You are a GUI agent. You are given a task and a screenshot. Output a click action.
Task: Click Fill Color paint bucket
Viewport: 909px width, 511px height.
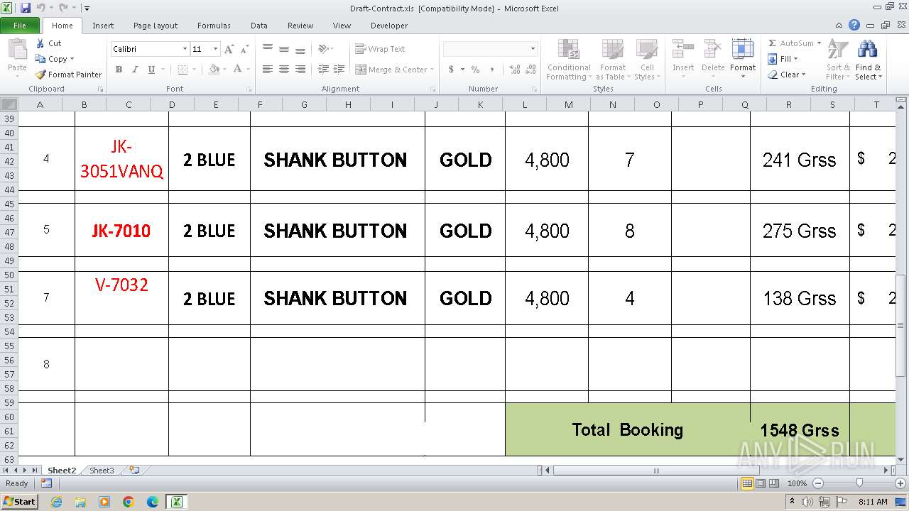pyautogui.click(x=214, y=70)
